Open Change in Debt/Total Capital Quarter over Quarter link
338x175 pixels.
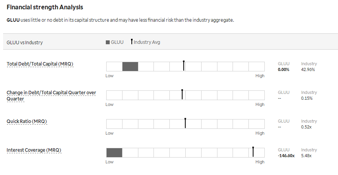(51, 95)
